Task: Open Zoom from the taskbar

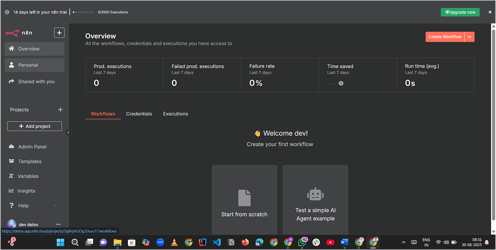Action: coord(160,242)
